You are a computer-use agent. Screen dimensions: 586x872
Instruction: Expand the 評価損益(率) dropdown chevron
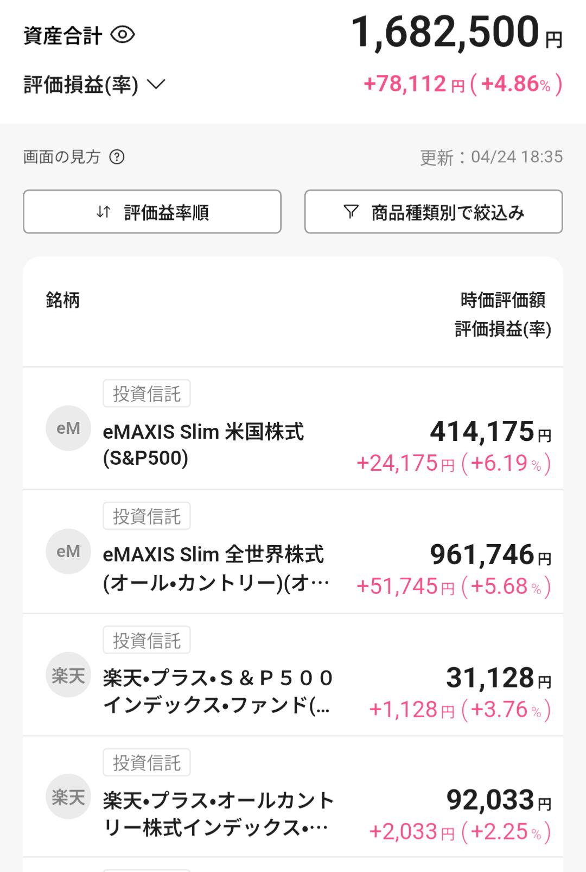coord(156,85)
